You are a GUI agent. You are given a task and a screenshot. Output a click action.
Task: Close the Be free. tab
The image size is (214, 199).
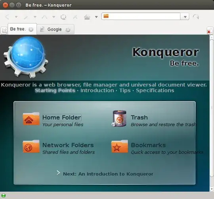tap(31, 29)
